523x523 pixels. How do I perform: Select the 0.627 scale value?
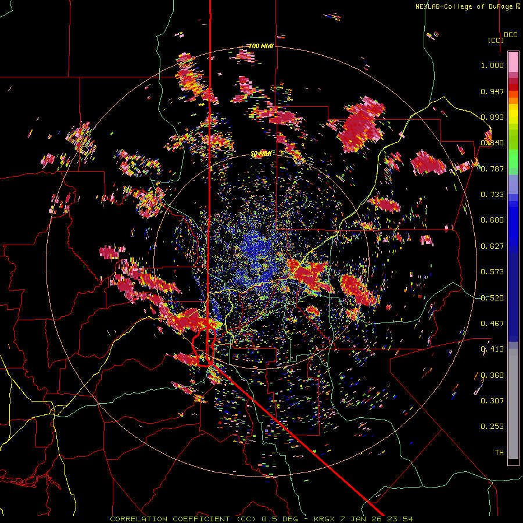[x=492, y=246]
